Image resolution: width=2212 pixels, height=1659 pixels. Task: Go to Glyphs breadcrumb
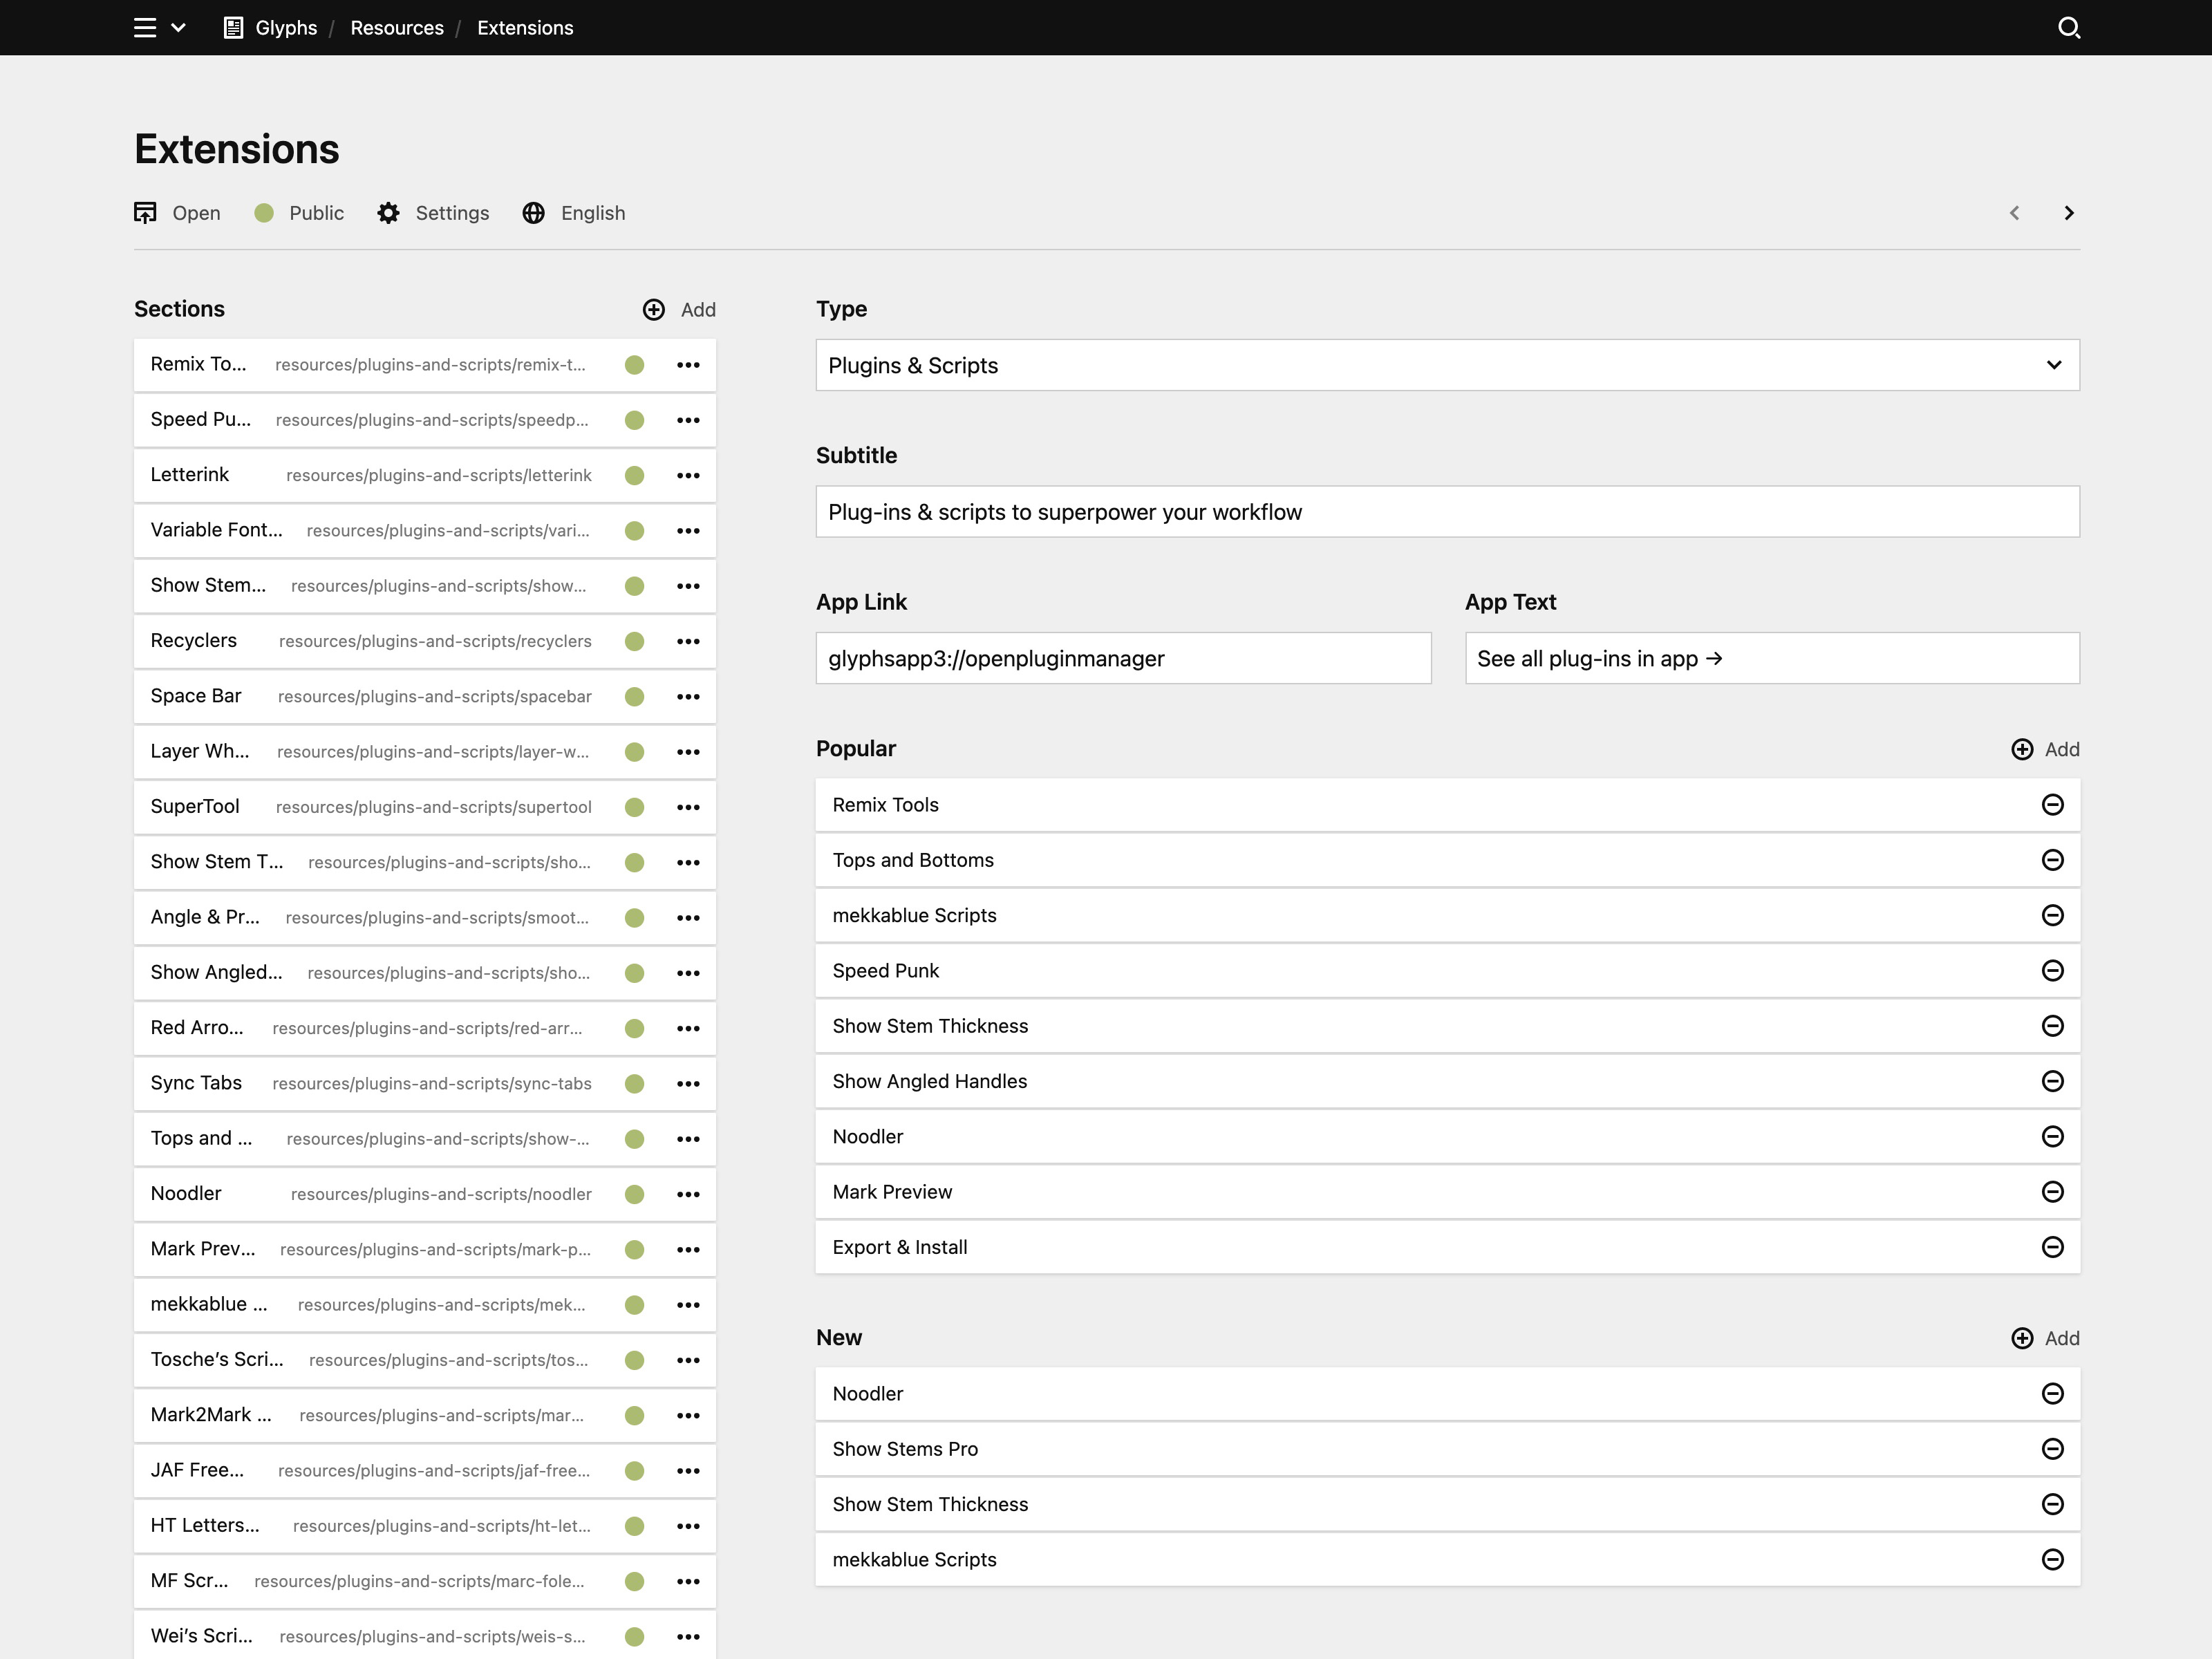(286, 28)
